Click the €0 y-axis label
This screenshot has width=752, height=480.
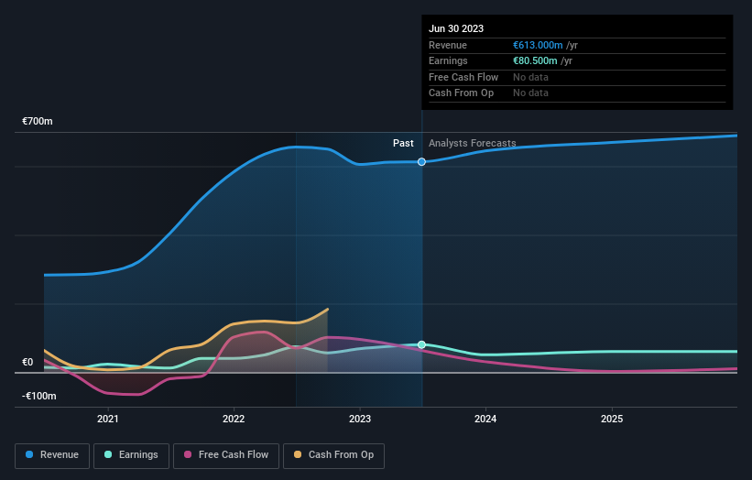click(27, 363)
